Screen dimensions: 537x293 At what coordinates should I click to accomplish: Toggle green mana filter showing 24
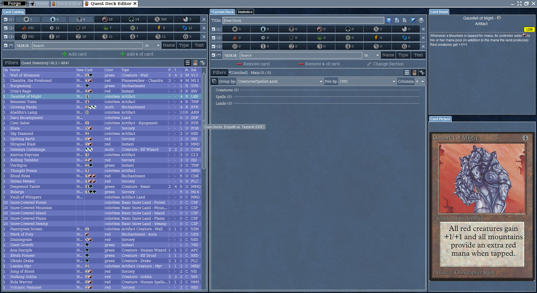[x=134, y=19]
